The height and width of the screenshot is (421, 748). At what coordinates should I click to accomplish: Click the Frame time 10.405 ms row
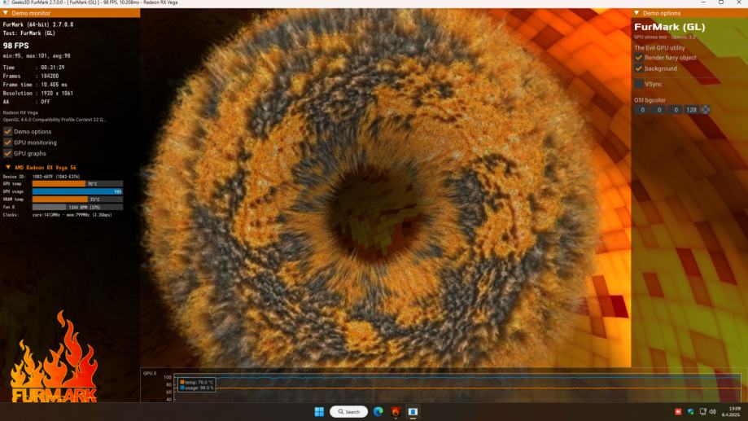(35, 85)
